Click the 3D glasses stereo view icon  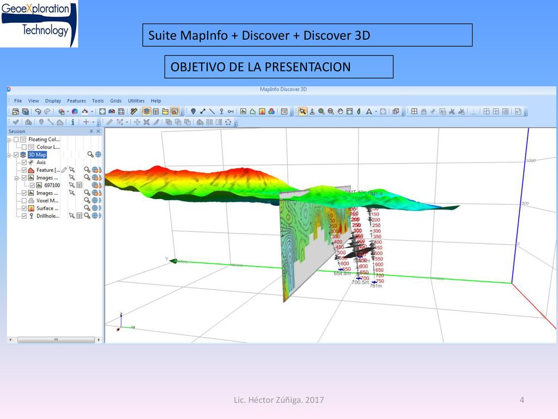point(112,111)
